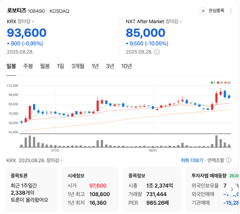This screenshot has height=214, width=240.
Task: Open 면책조항 disclaimer link
Action: (216, 160)
